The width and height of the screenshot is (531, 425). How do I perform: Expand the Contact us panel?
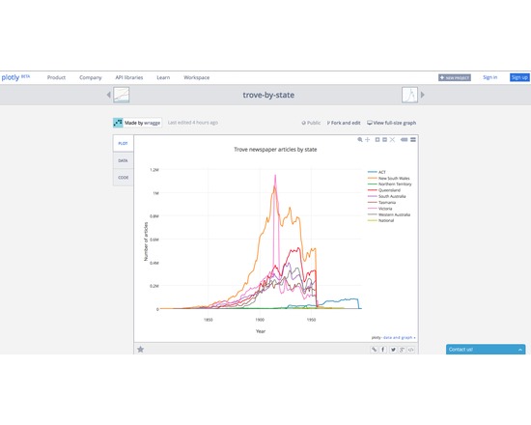click(x=486, y=350)
